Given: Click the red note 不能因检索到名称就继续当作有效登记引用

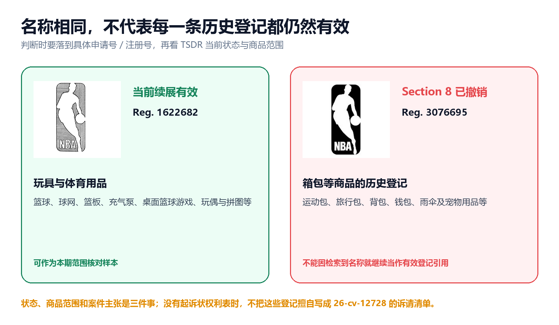Looking at the screenshot, I should coord(376,263).
